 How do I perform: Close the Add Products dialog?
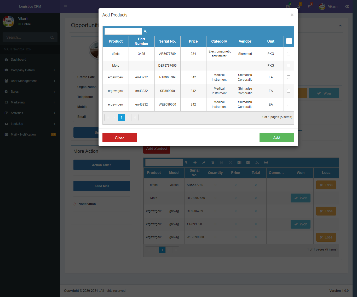tap(292, 15)
